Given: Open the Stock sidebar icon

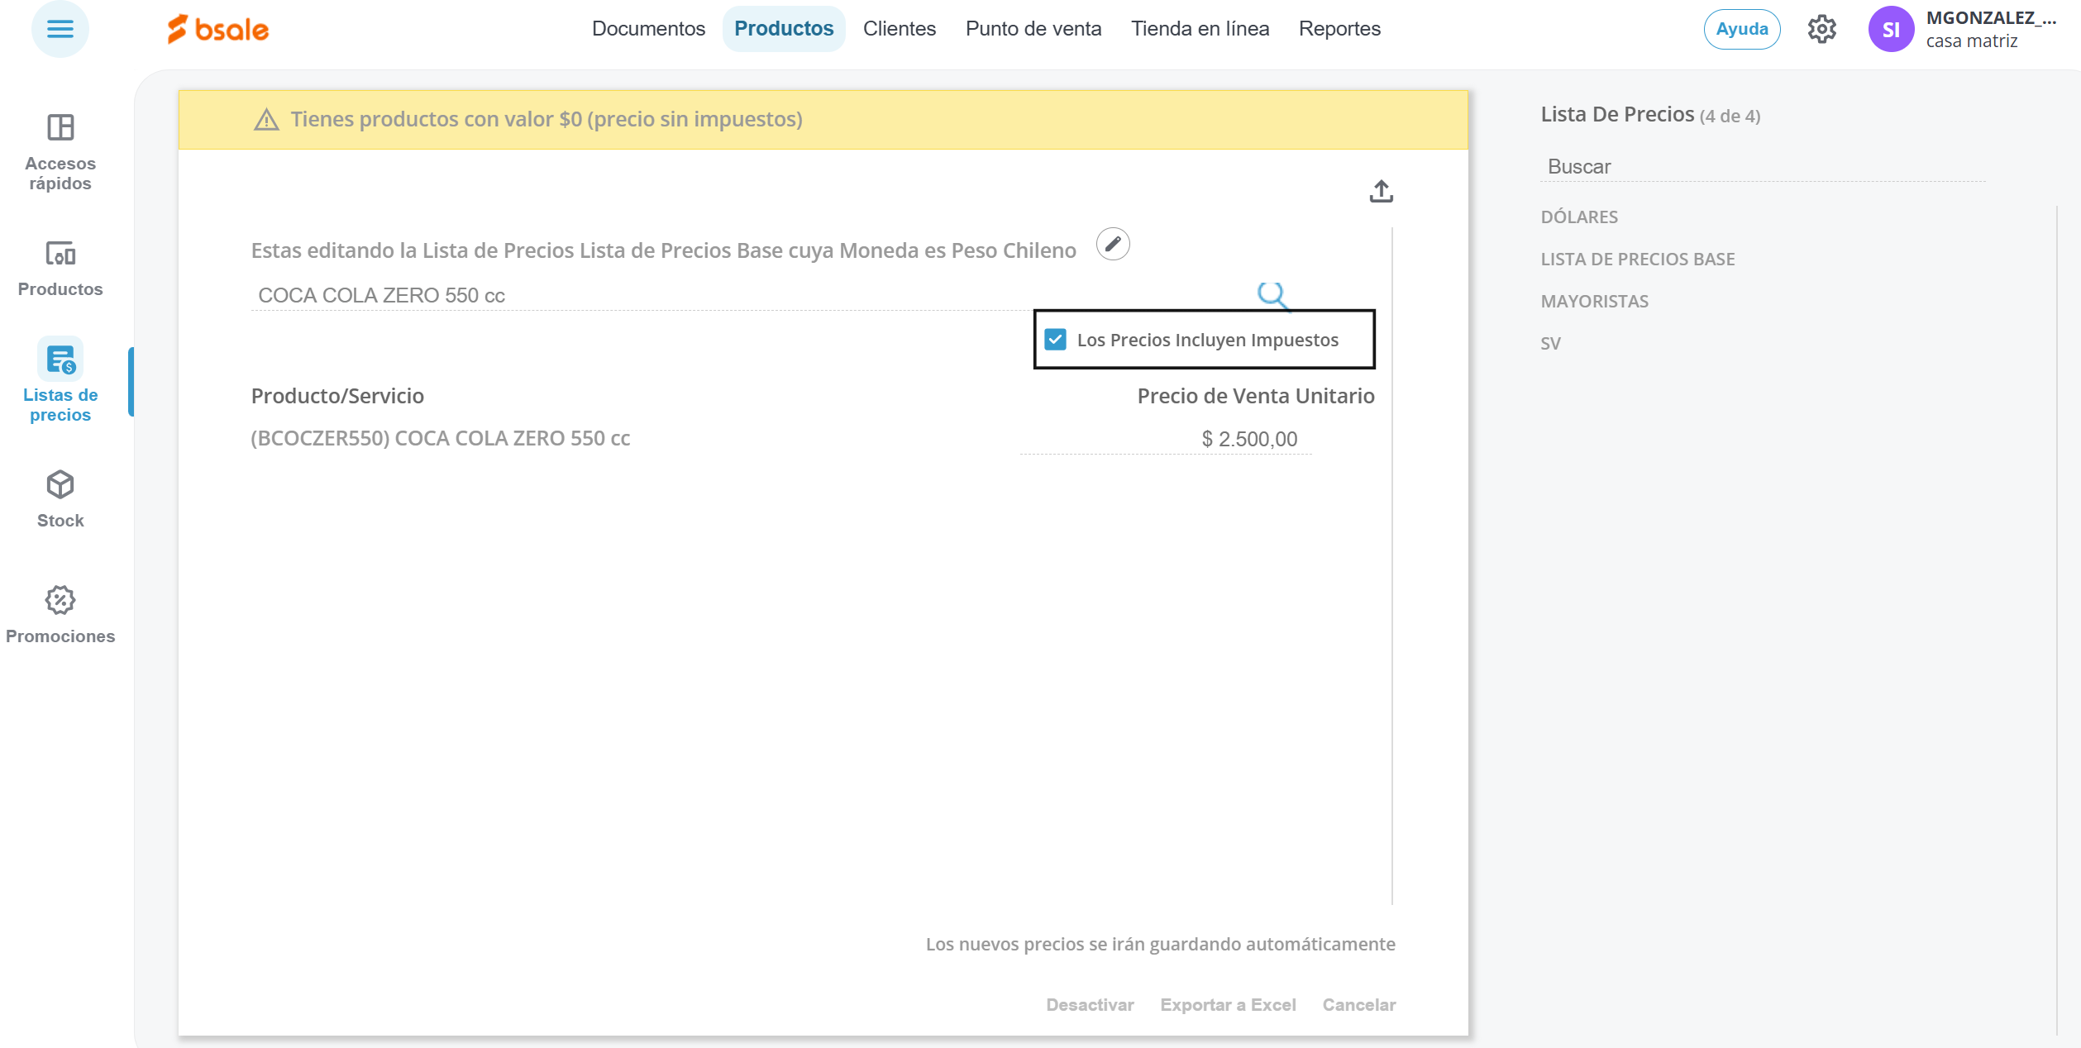Looking at the screenshot, I should (x=60, y=485).
